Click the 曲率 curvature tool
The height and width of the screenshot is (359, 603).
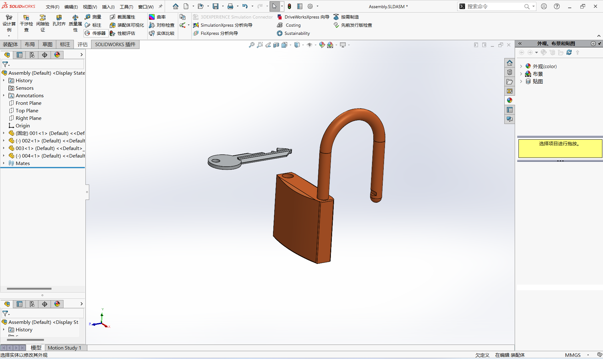click(157, 17)
